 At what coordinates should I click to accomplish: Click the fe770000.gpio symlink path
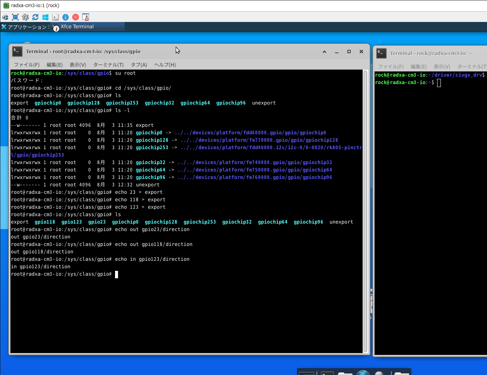(x=259, y=140)
